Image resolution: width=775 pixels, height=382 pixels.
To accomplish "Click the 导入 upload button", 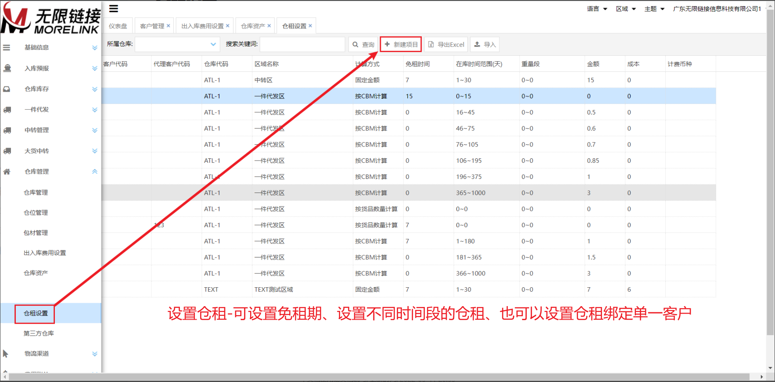I will pos(485,44).
